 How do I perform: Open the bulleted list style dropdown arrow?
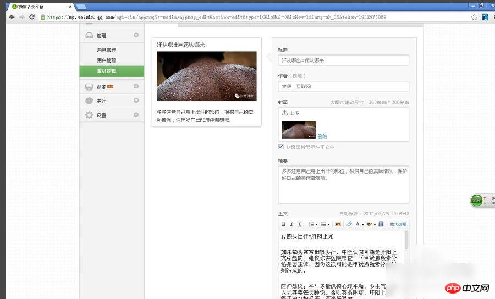(328, 225)
